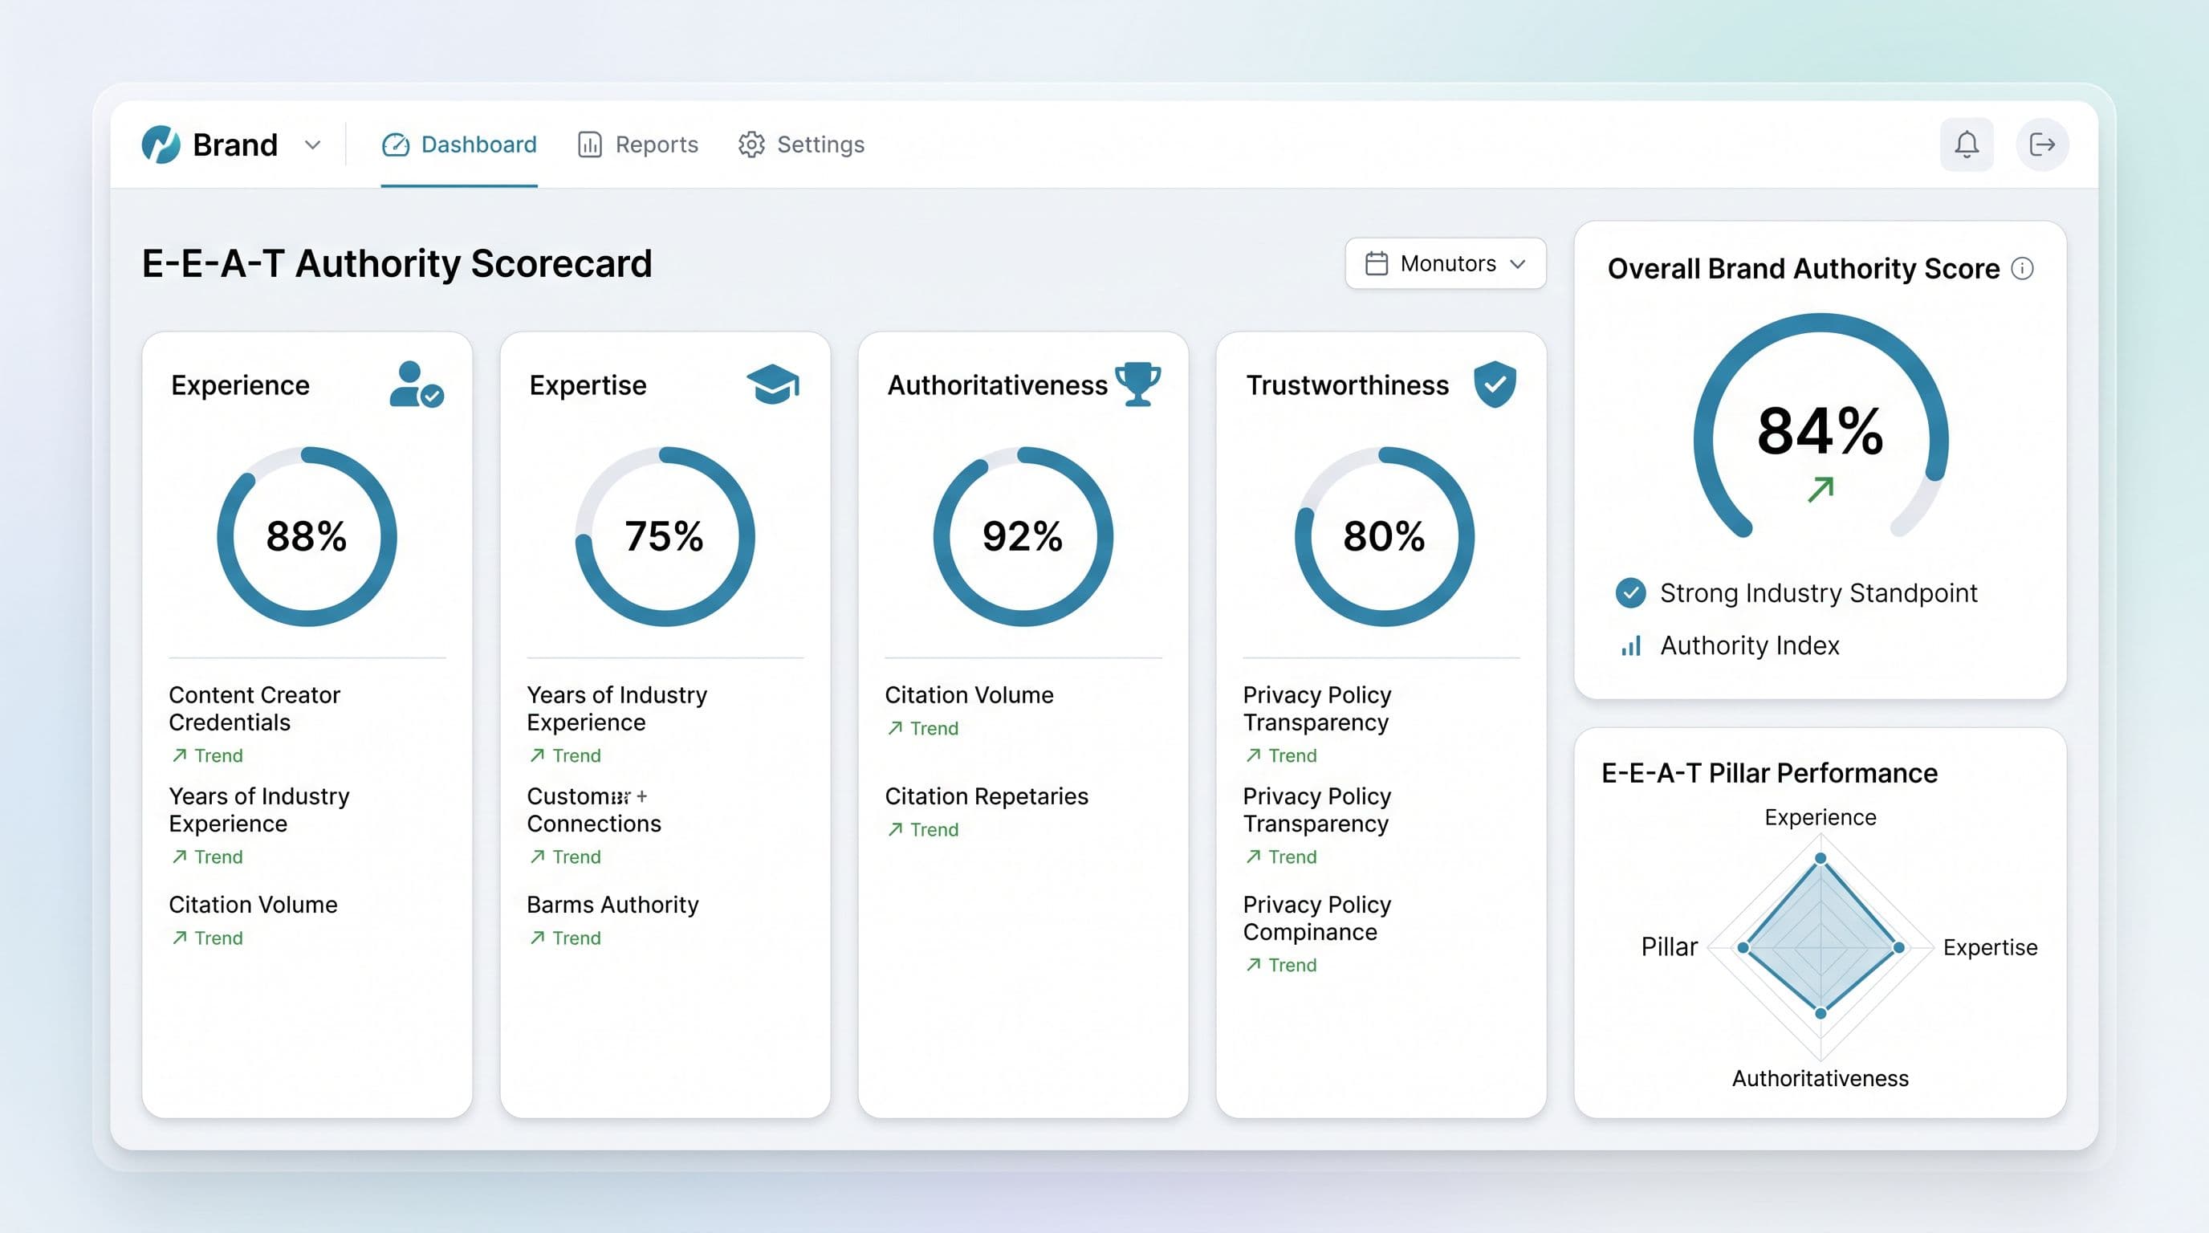Click the Authoritativeness point on radar chart
Viewport: 2209px width, 1233px height.
(x=1820, y=1014)
